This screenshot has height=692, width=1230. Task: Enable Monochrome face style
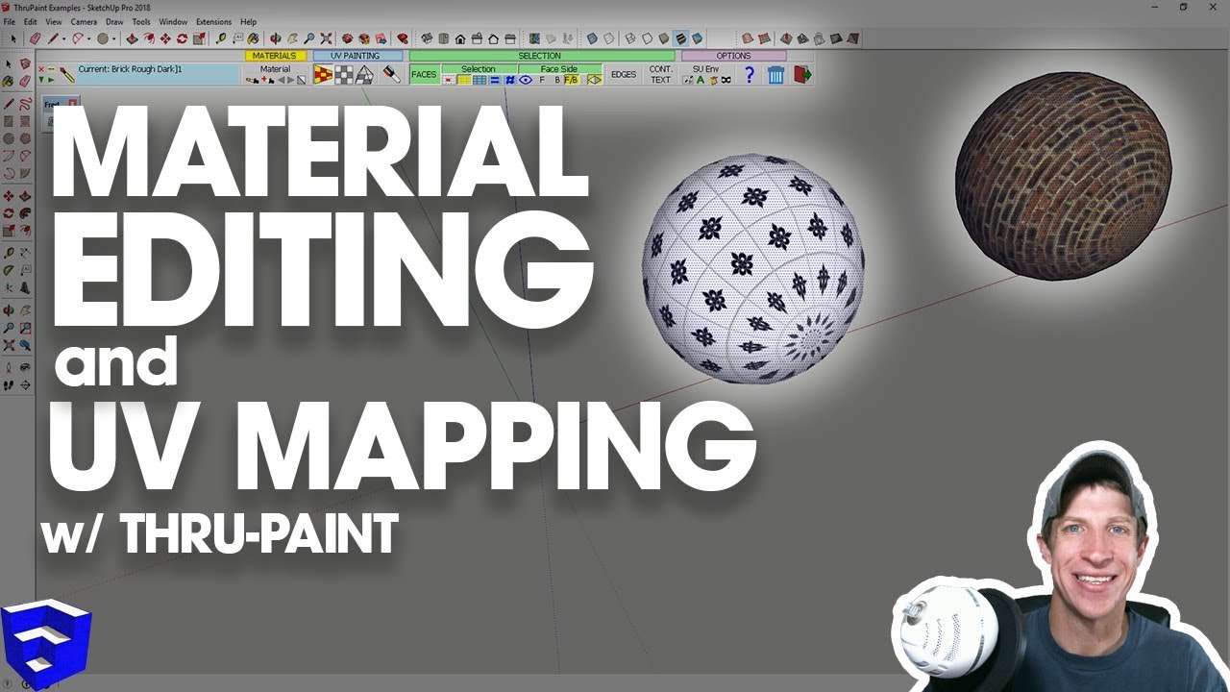point(697,38)
